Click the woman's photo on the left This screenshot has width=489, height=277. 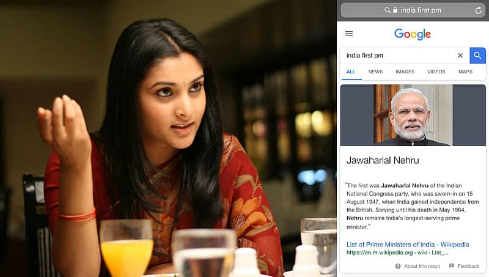pyautogui.click(x=169, y=138)
